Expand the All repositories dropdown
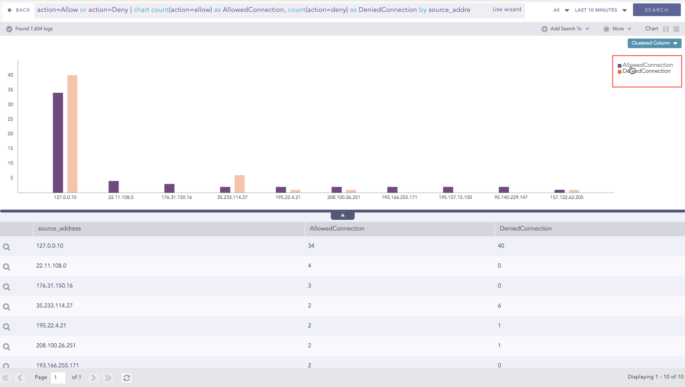Screen dimensions: 685x387 point(561,10)
